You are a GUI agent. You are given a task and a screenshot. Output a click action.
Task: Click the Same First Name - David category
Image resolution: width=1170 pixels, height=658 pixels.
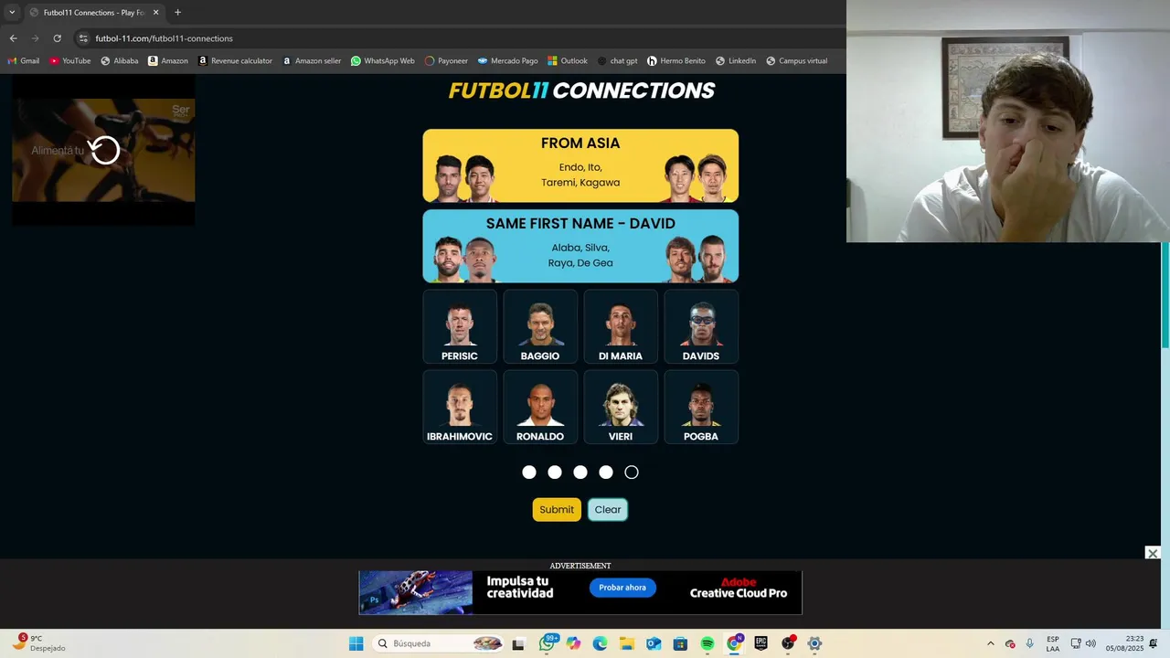580,246
